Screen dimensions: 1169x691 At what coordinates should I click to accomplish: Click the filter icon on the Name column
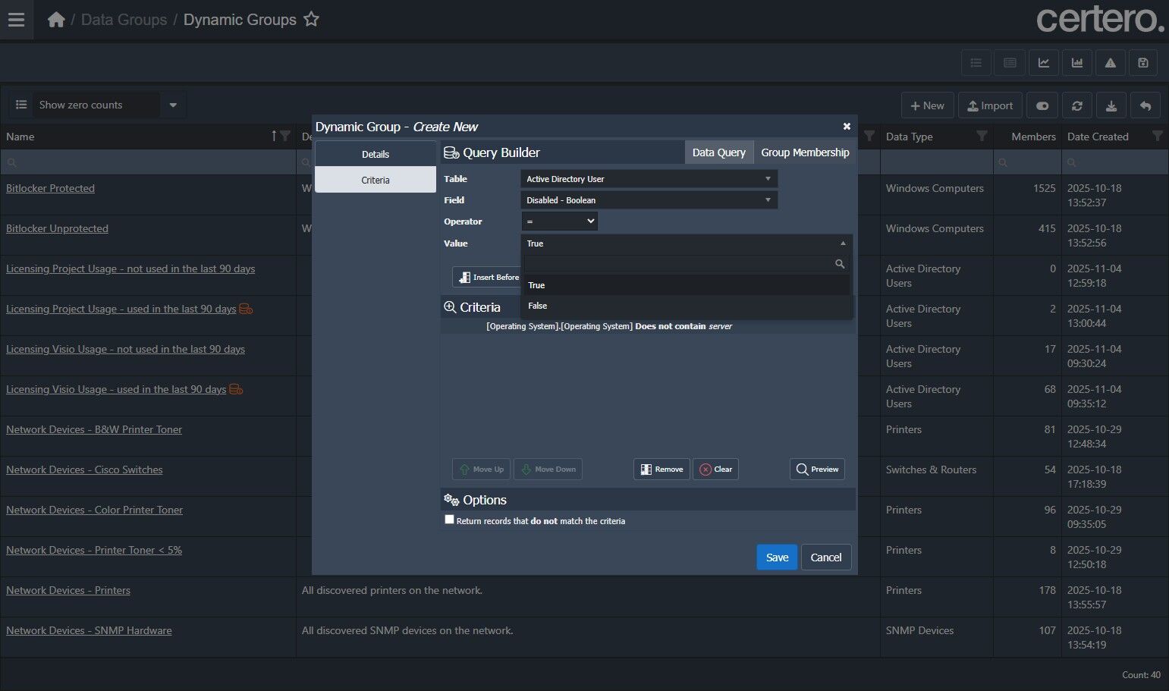tap(285, 137)
